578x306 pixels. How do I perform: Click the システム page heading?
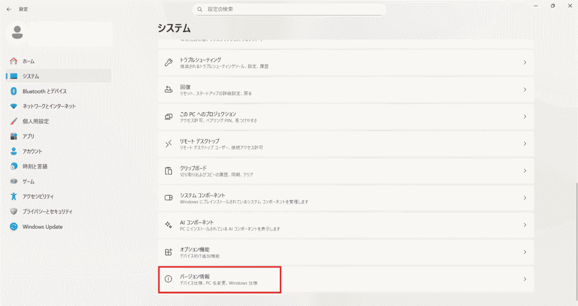(x=174, y=28)
